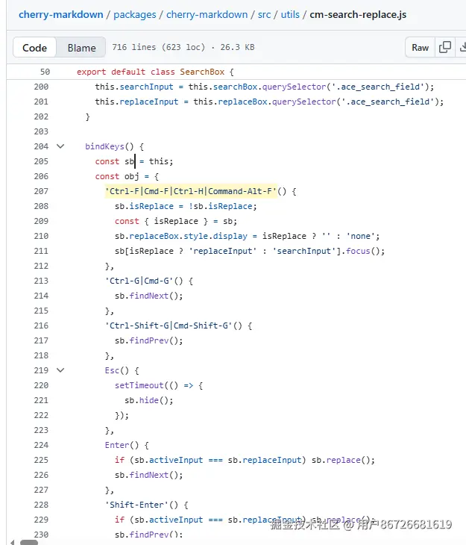The image size is (466, 545).
Task: Collapse the bindKeys function chevron
Action: pos(60,146)
